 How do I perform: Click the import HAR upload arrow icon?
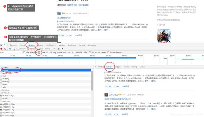pos(59,49)
